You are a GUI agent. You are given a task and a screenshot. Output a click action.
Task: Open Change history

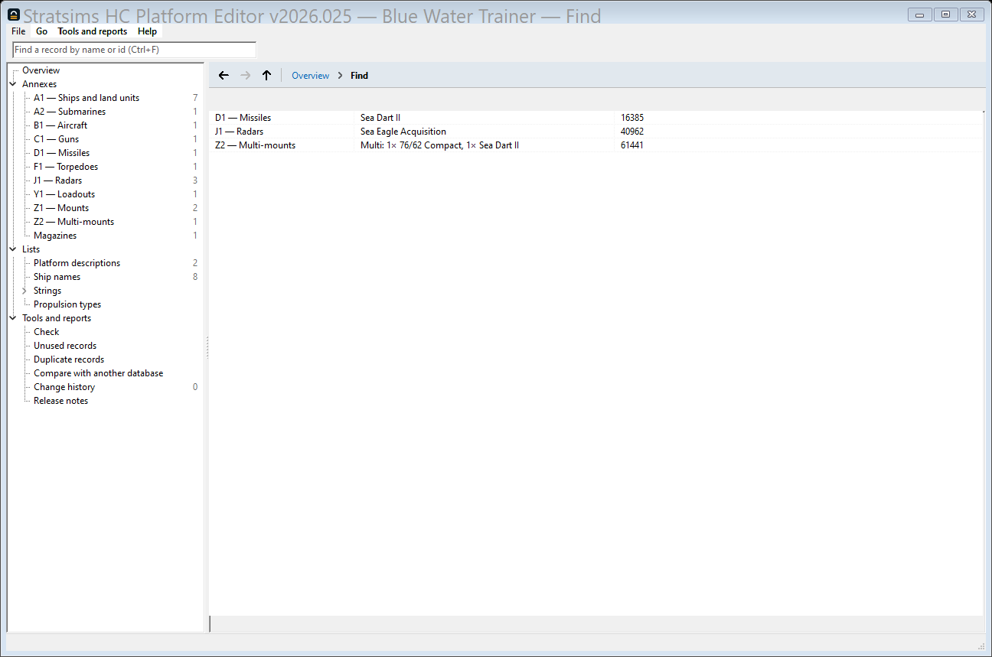(64, 387)
